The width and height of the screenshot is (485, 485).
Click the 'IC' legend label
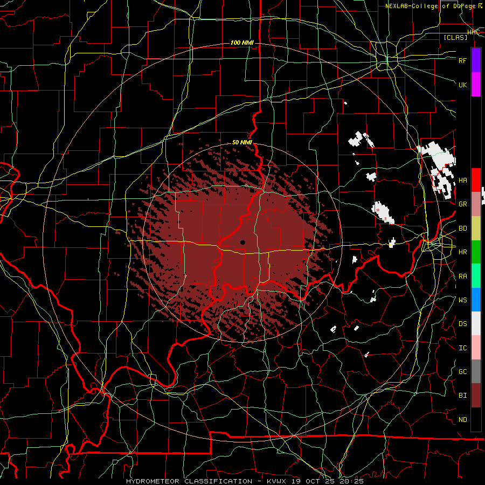(462, 348)
